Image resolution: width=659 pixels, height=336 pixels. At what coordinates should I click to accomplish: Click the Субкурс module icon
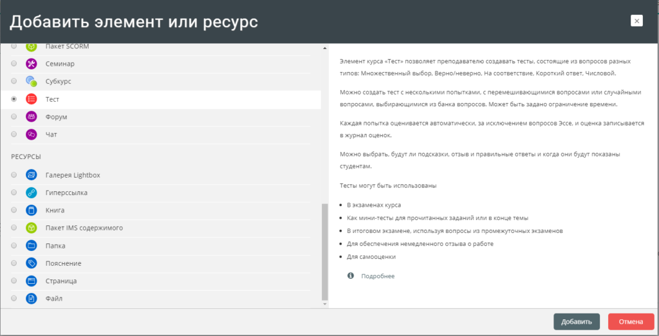pyautogui.click(x=32, y=81)
